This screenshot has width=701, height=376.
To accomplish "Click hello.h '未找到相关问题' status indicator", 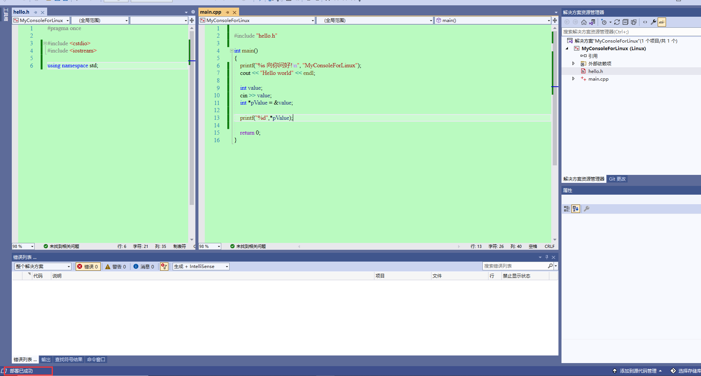I will (x=61, y=246).
